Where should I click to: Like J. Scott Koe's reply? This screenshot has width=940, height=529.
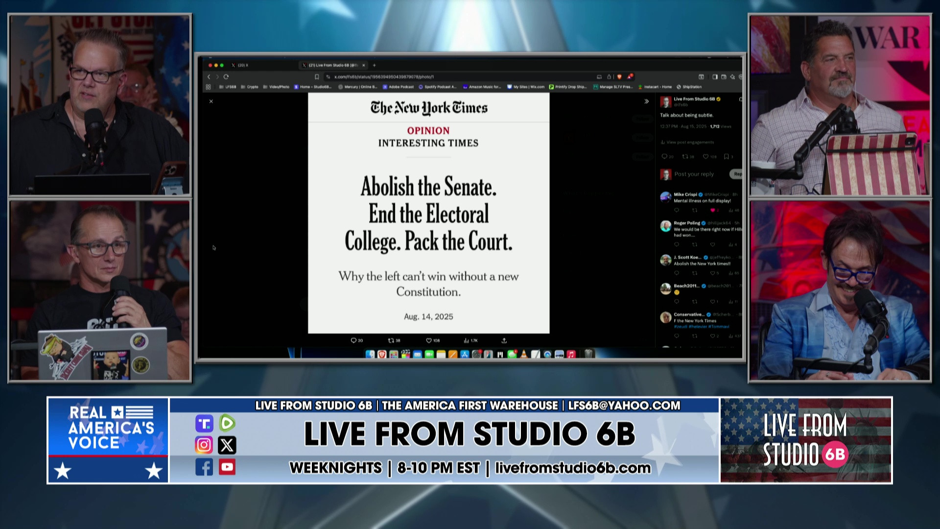click(x=714, y=273)
